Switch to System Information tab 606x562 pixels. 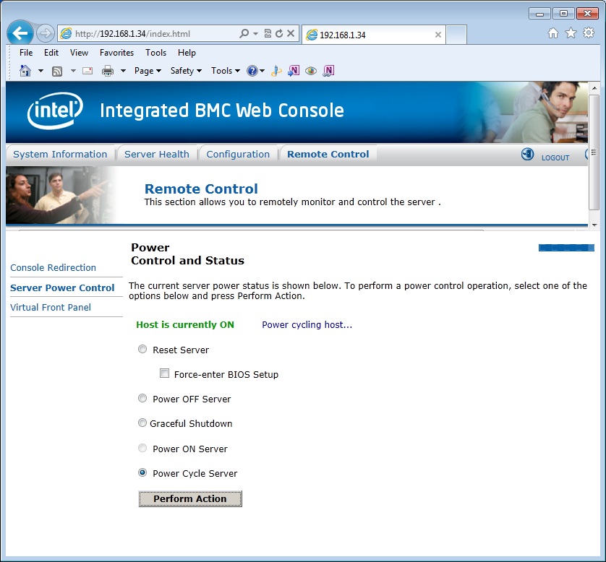(60, 155)
